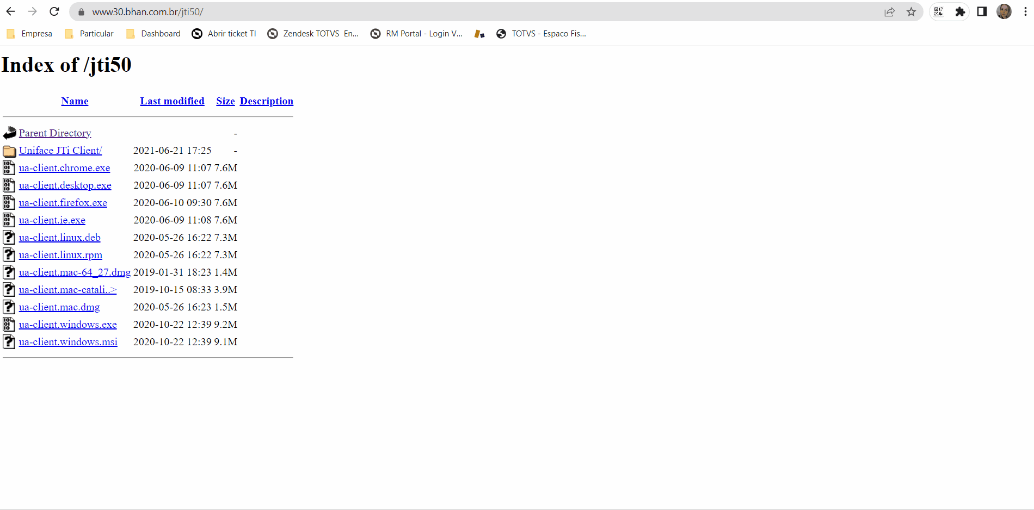
Task: Bookmark this page with the star icon
Action: pos(911,12)
